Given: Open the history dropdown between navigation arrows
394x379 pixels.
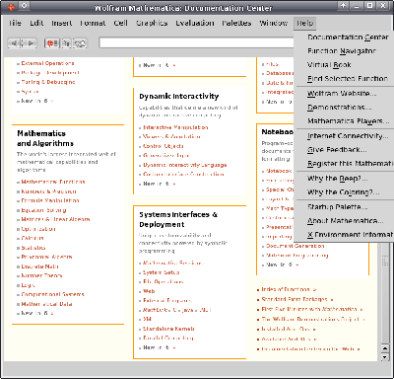Looking at the screenshot, I should tap(23, 43).
